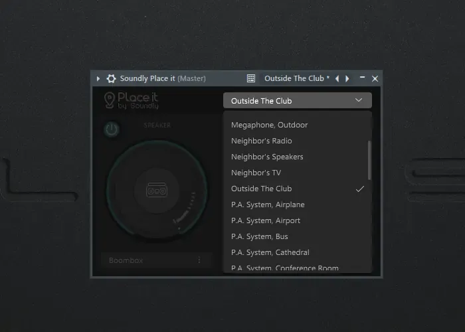Screen dimensions: 465x332
Task: Select the checked Outside The Club entry
Action: pos(298,189)
